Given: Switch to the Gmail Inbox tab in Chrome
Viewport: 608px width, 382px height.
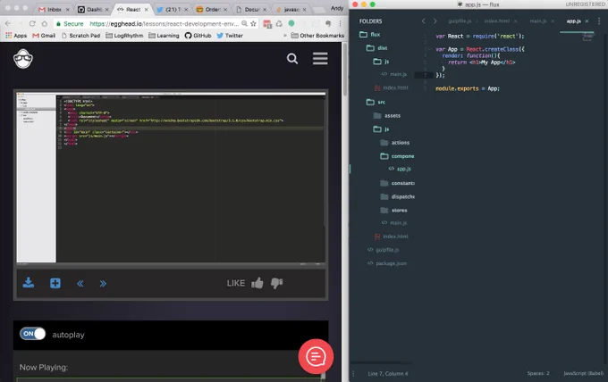Looking at the screenshot, I should [x=54, y=9].
